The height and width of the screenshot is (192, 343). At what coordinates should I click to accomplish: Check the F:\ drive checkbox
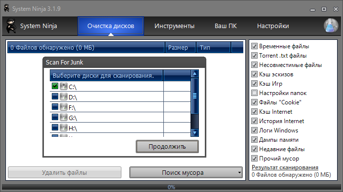tap(55, 106)
